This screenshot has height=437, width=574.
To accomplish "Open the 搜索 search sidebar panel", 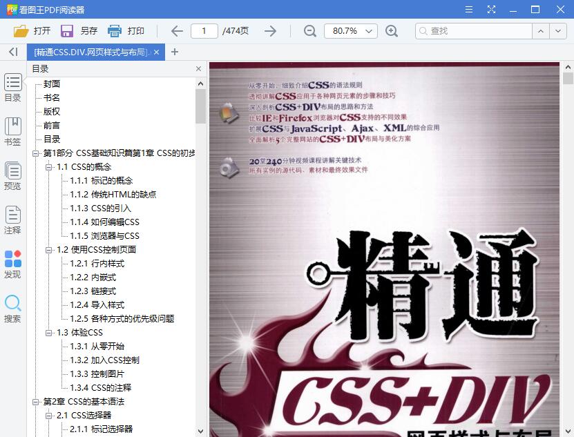I will (13, 309).
